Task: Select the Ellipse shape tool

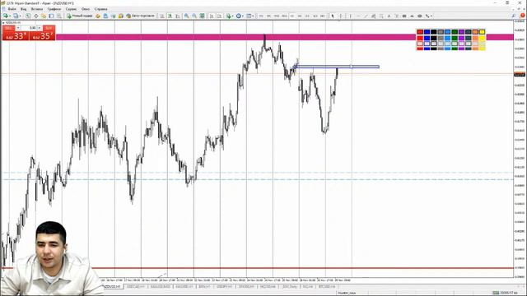Action: click(x=420, y=16)
